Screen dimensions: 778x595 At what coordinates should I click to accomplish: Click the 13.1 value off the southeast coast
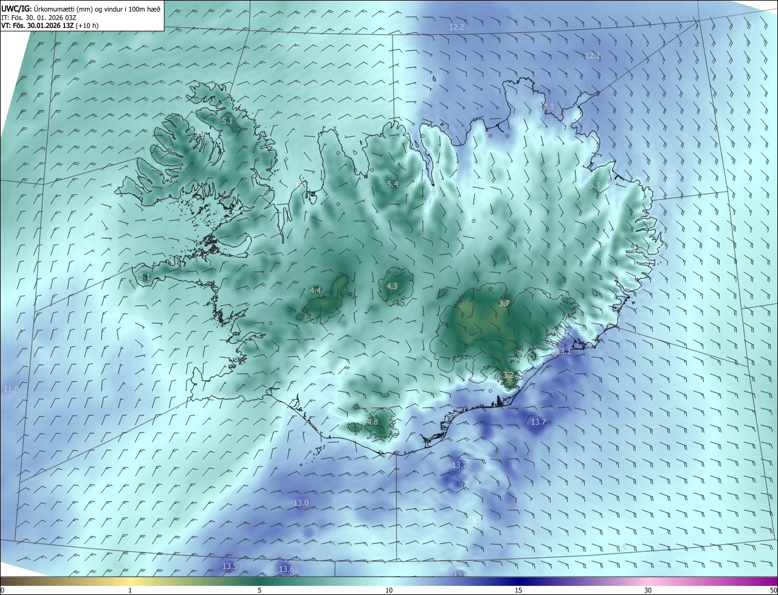click(x=564, y=352)
